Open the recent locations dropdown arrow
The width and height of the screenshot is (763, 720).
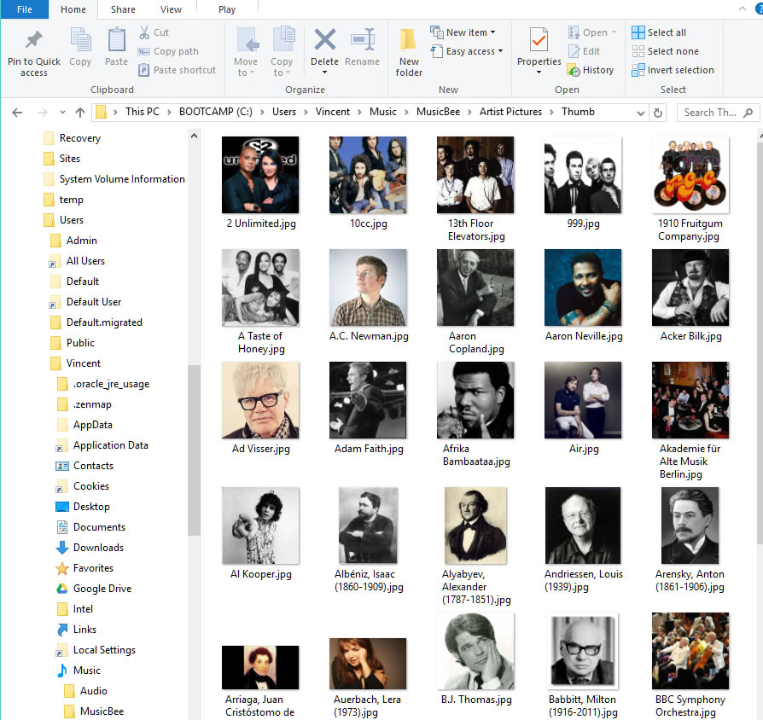click(62, 113)
